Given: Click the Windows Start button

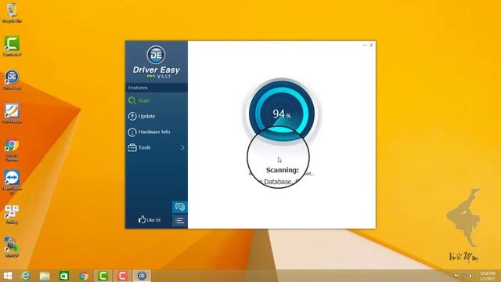Looking at the screenshot, I should [x=7, y=276].
